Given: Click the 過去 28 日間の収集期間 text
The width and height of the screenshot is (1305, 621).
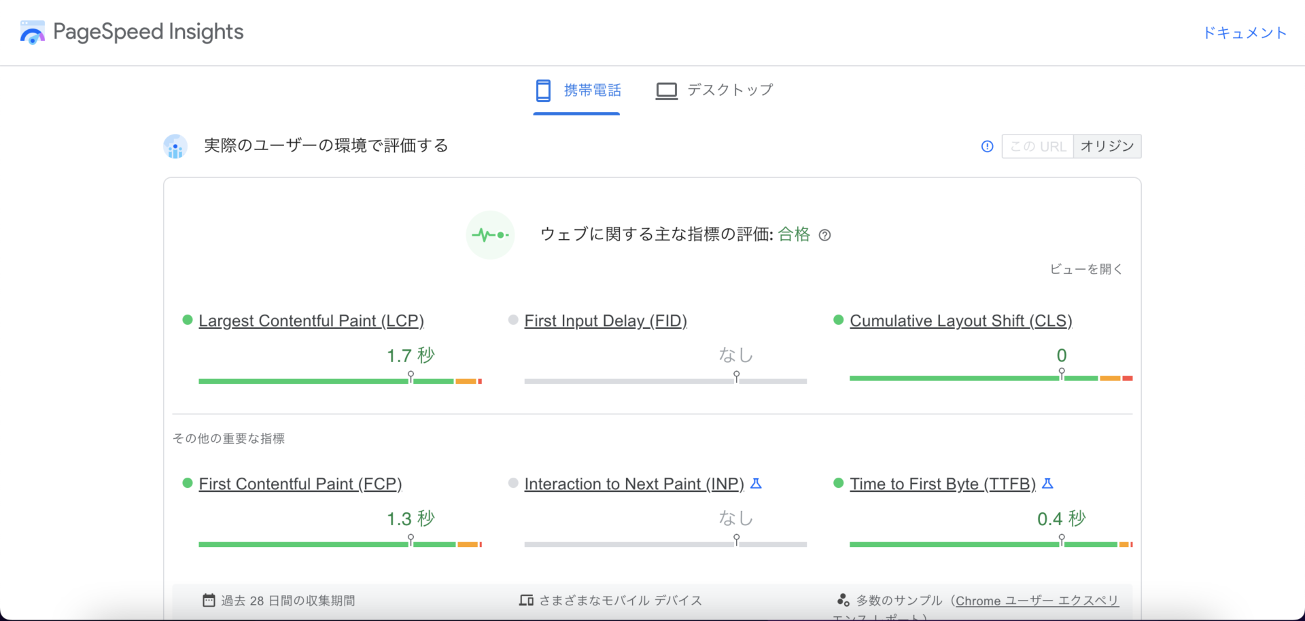Looking at the screenshot, I should click(288, 601).
